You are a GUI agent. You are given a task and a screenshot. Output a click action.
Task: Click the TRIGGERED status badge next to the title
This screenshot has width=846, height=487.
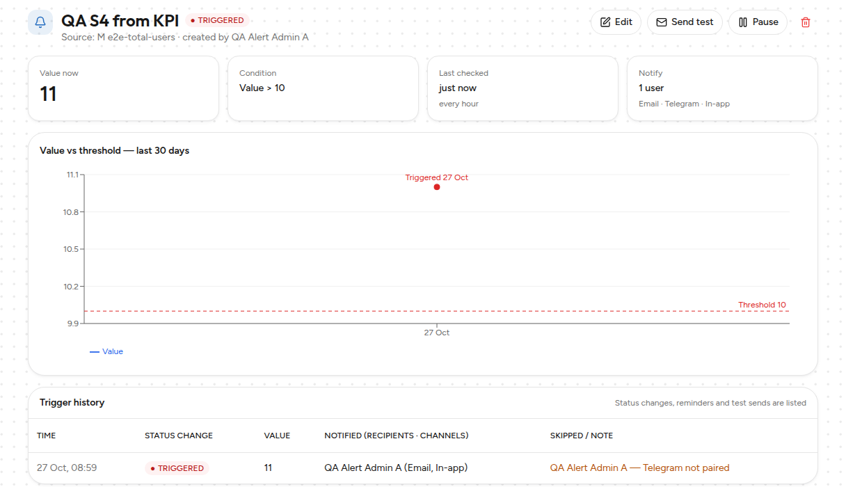(217, 20)
